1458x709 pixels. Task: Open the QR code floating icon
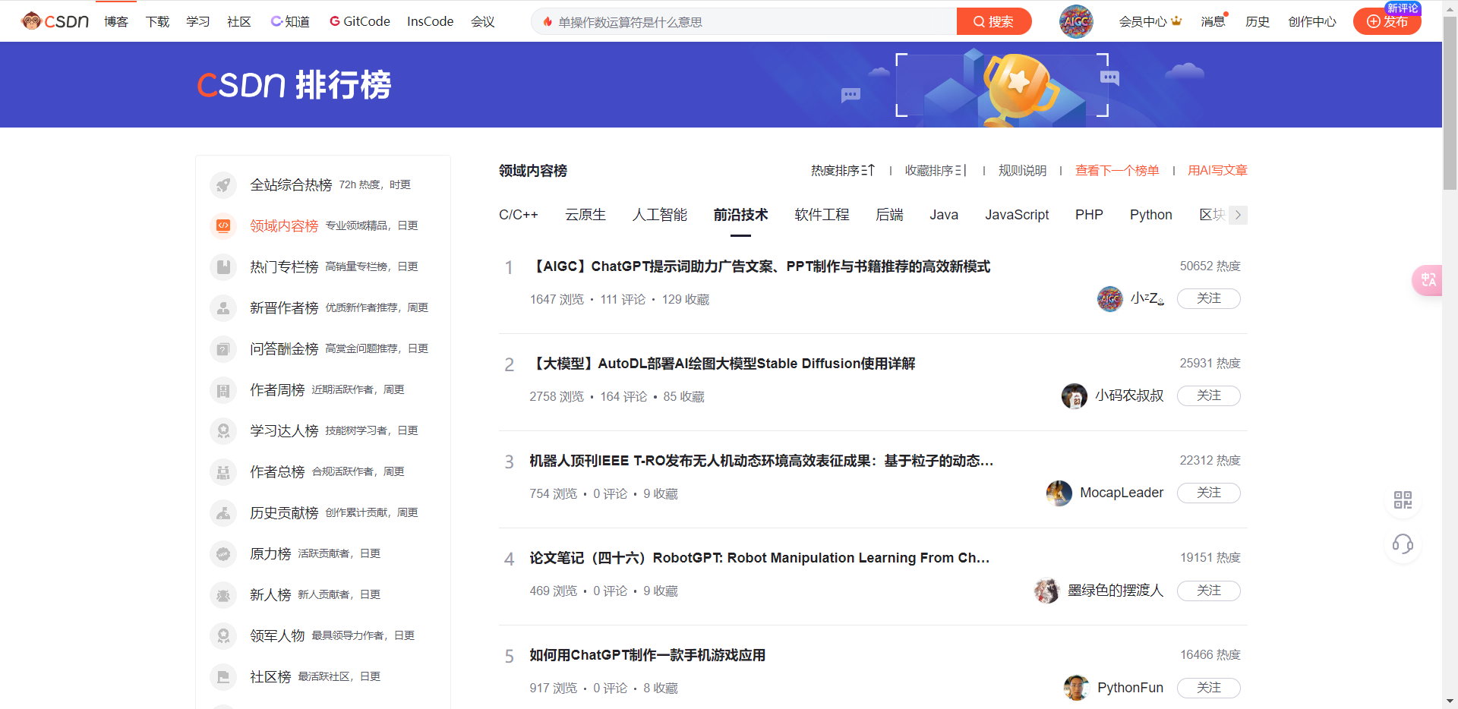[1403, 499]
